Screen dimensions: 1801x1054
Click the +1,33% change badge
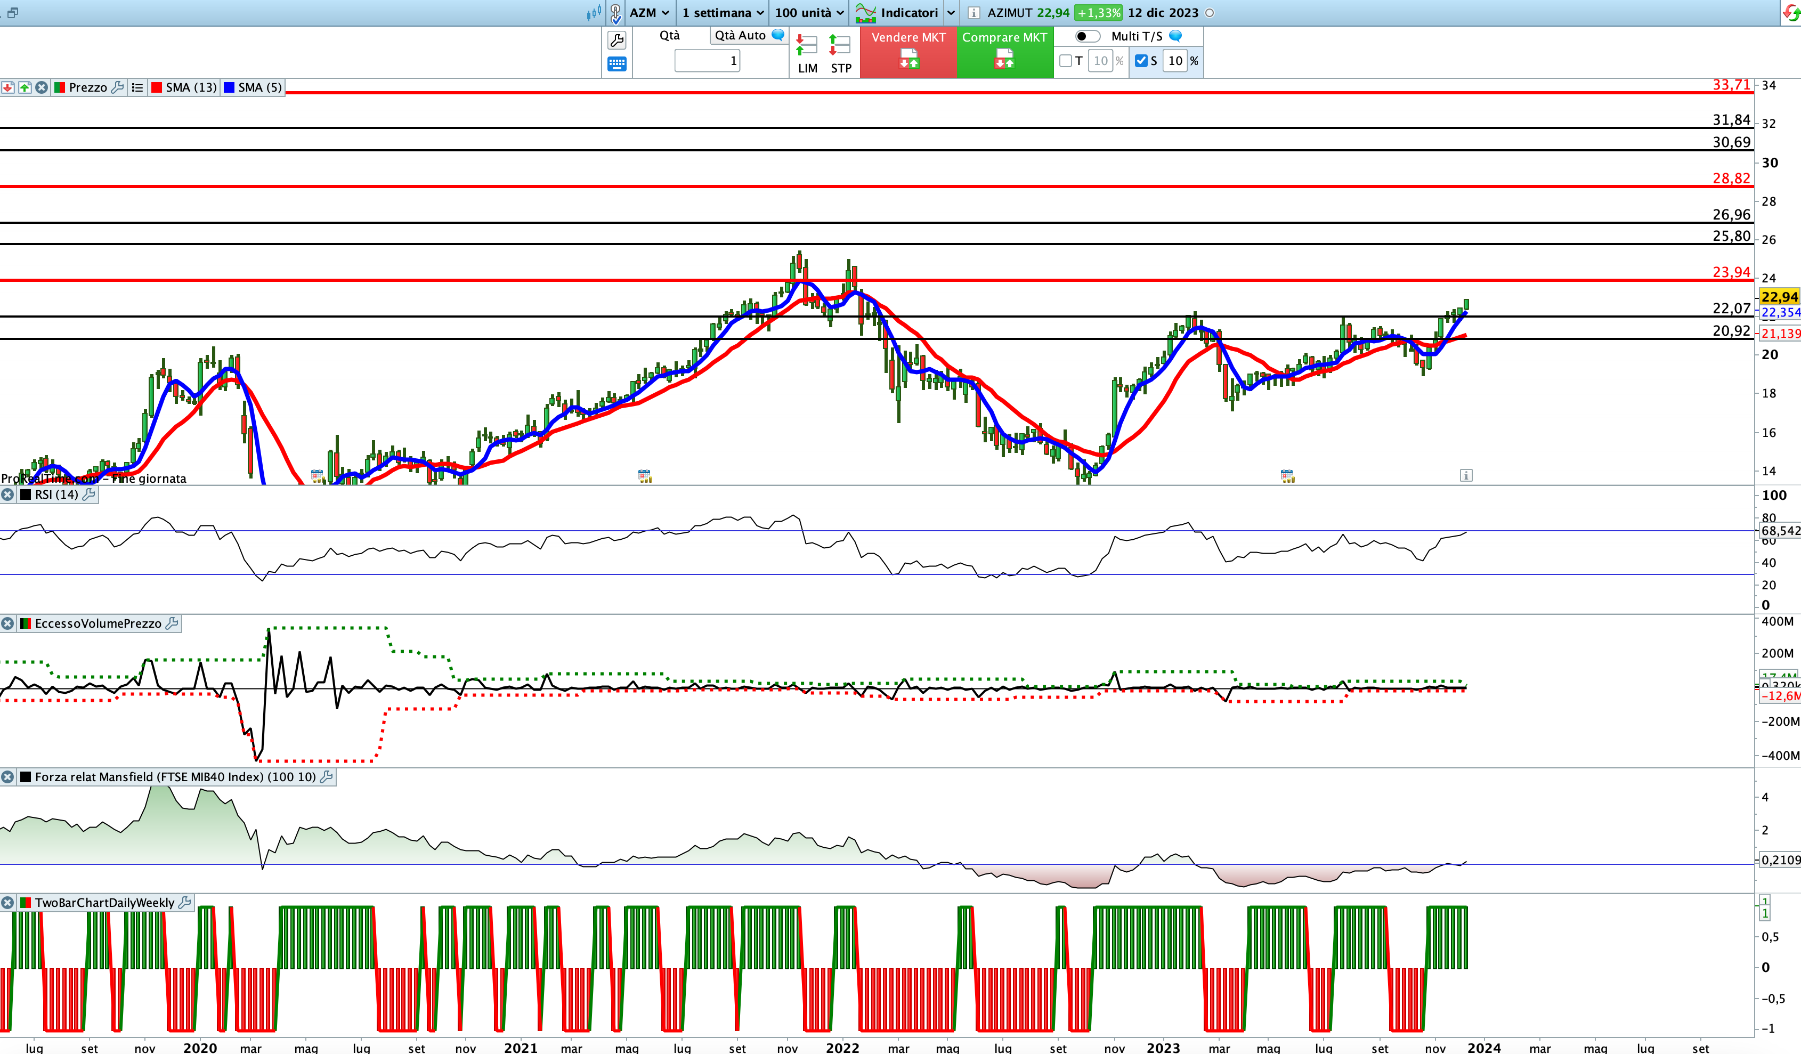(1099, 13)
